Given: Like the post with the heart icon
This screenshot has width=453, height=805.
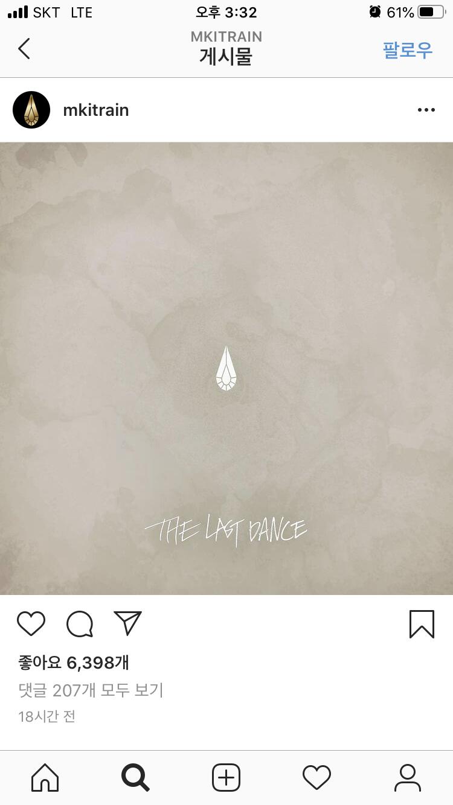Looking at the screenshot, I should click(x=31, y=623).
